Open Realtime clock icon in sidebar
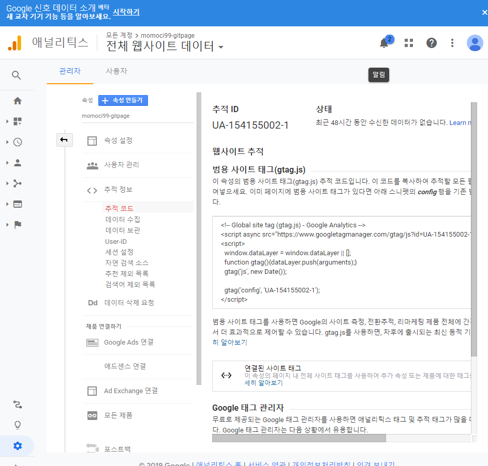This screenshot has width=488, height=466. (18, 142)
